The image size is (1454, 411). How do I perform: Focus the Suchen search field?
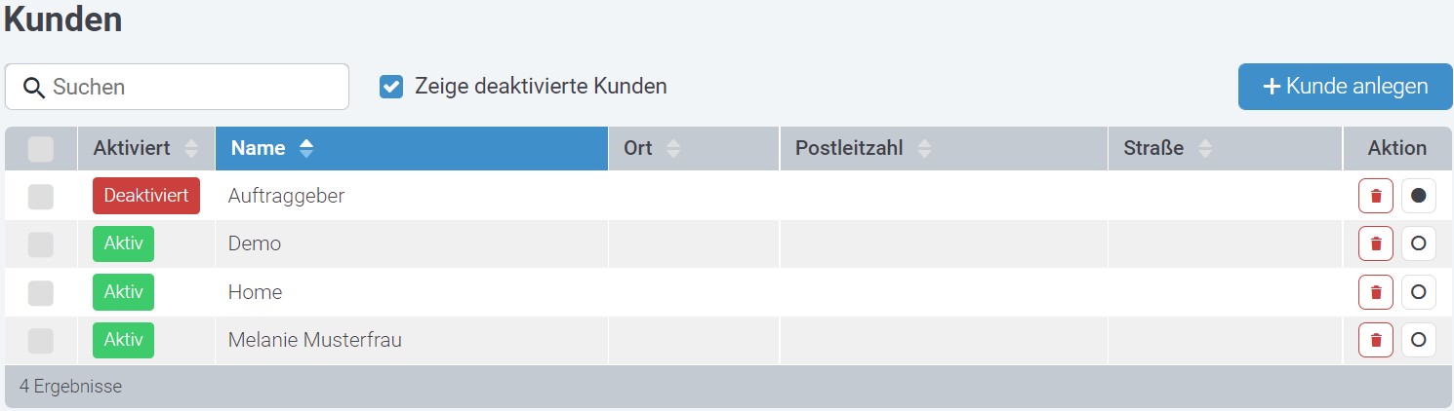(x=177, y=87)
